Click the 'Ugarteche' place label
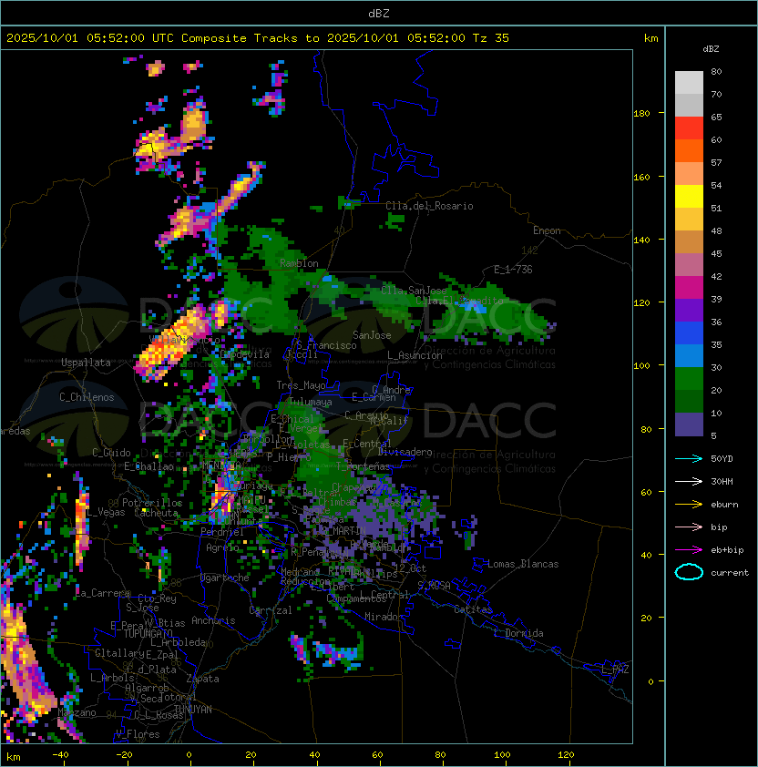Viewport: 758px width, 767px height. coord(225,578)
